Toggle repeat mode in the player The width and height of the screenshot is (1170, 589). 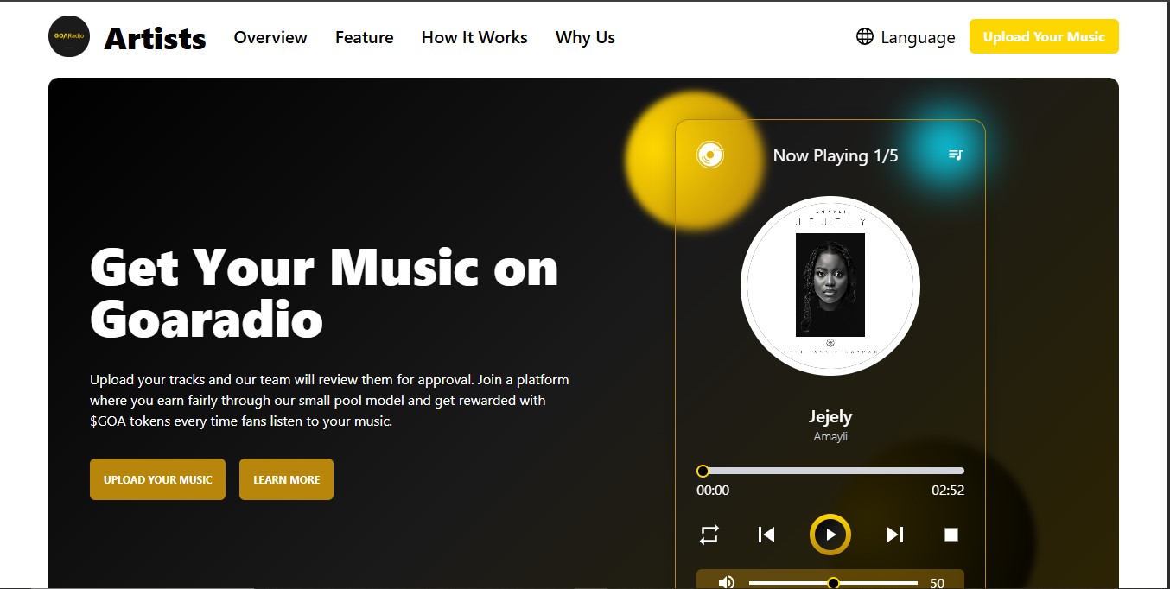[708, 534]
